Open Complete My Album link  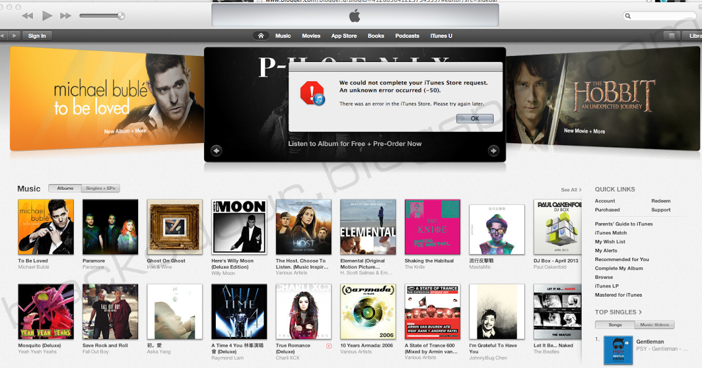(x=619, y=269)
